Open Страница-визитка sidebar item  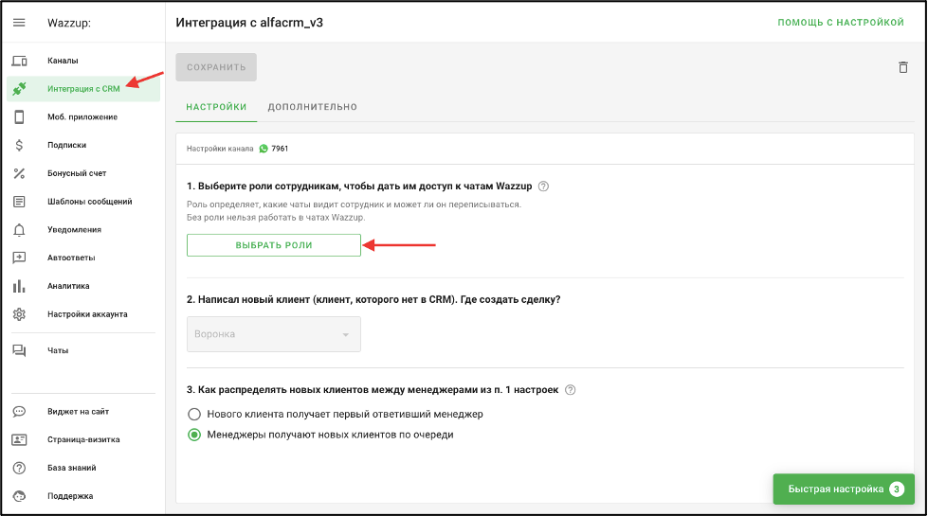83,439
